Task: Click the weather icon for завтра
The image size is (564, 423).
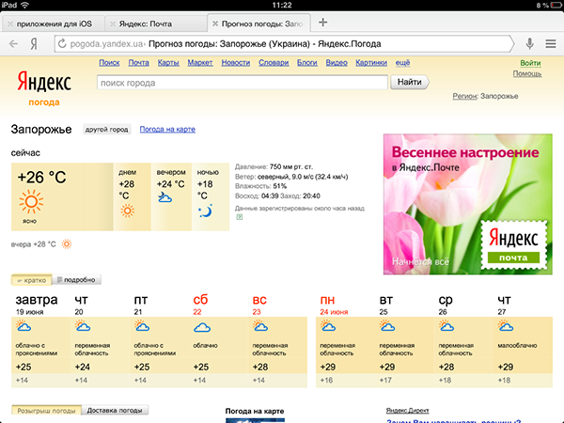Action: point(23,326)
